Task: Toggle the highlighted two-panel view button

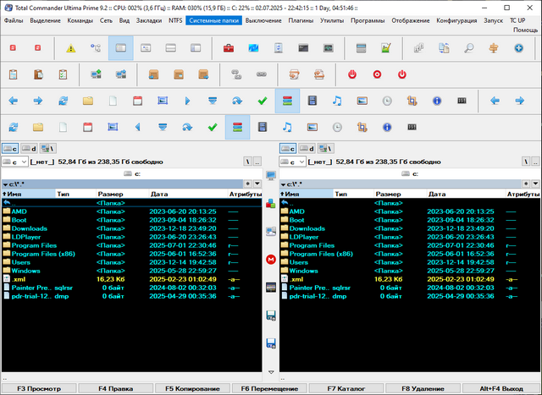Action: [120, 48]
